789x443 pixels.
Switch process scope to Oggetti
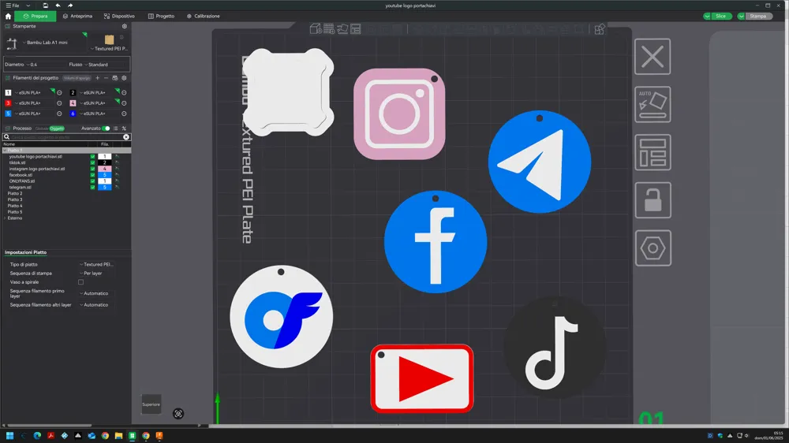57,128
